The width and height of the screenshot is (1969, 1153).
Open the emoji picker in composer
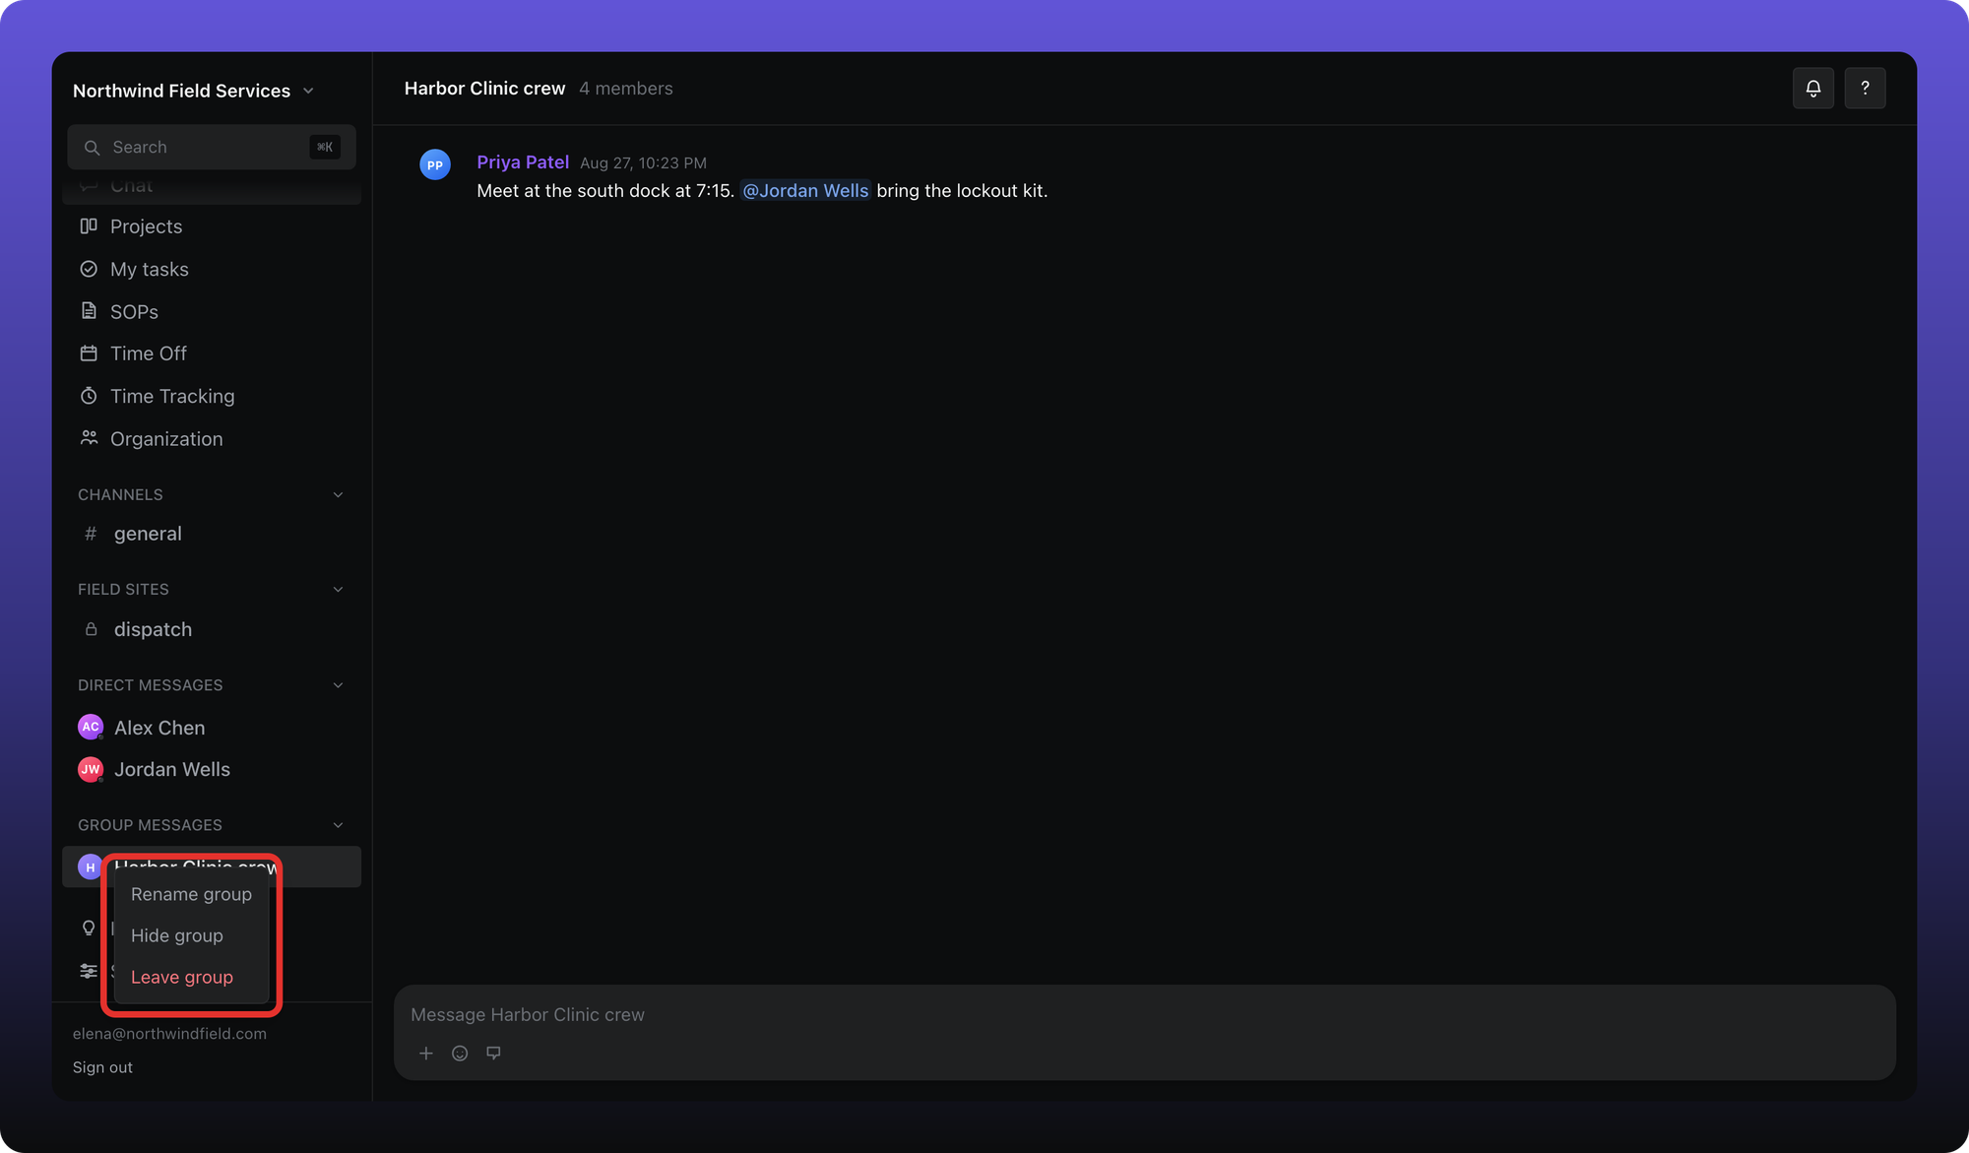460,1054
